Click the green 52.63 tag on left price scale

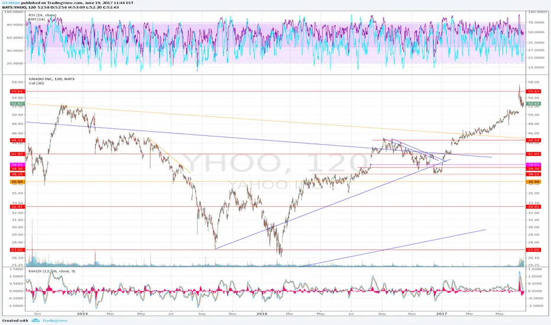[x=17, y=103]
